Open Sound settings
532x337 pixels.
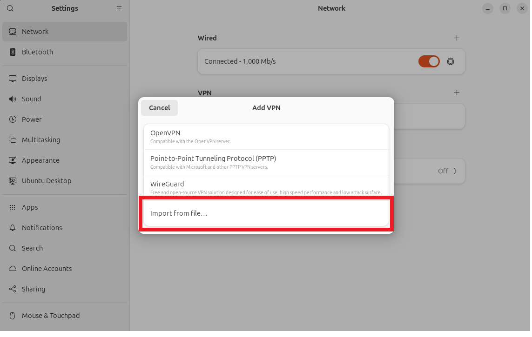(32, 99)
